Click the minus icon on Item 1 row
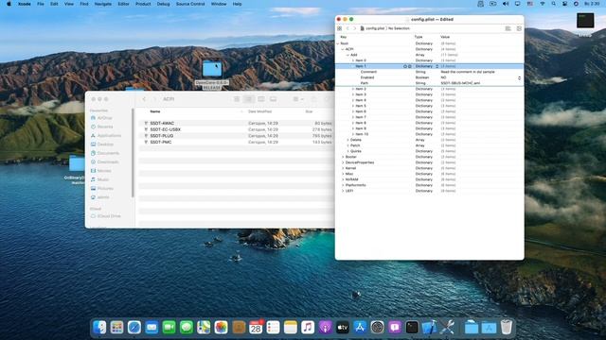 tap(410, 66)
